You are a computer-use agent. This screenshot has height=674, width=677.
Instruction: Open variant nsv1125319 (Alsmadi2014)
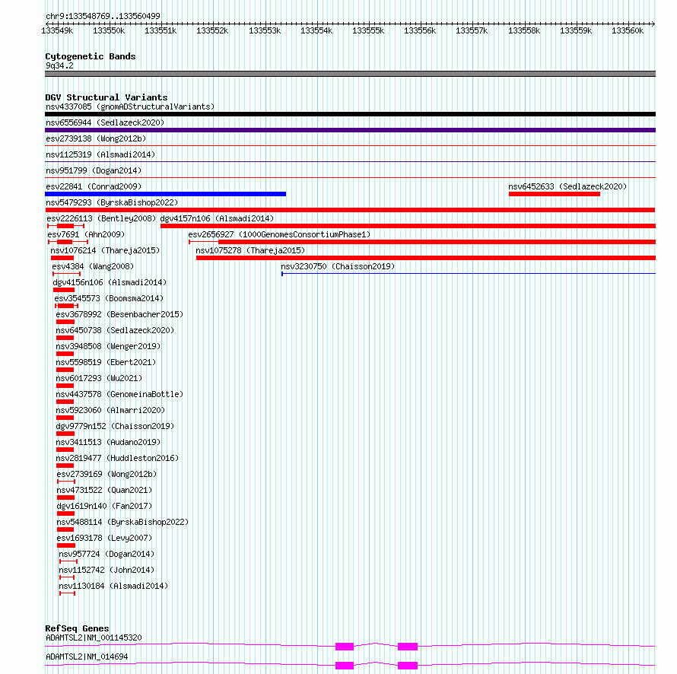coord(100,154)
